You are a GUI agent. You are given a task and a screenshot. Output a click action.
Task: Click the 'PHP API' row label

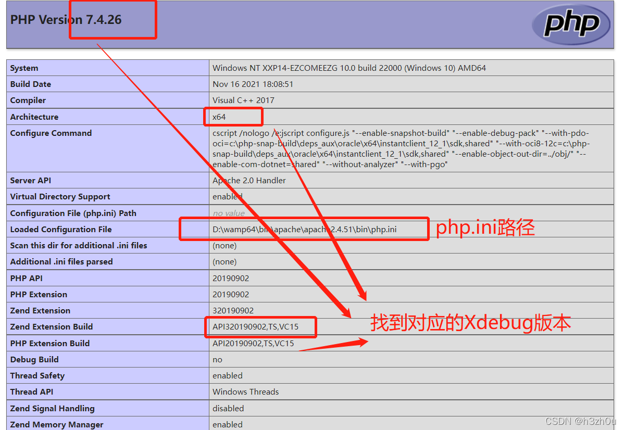pyautogui.click(x=26, y=278)
